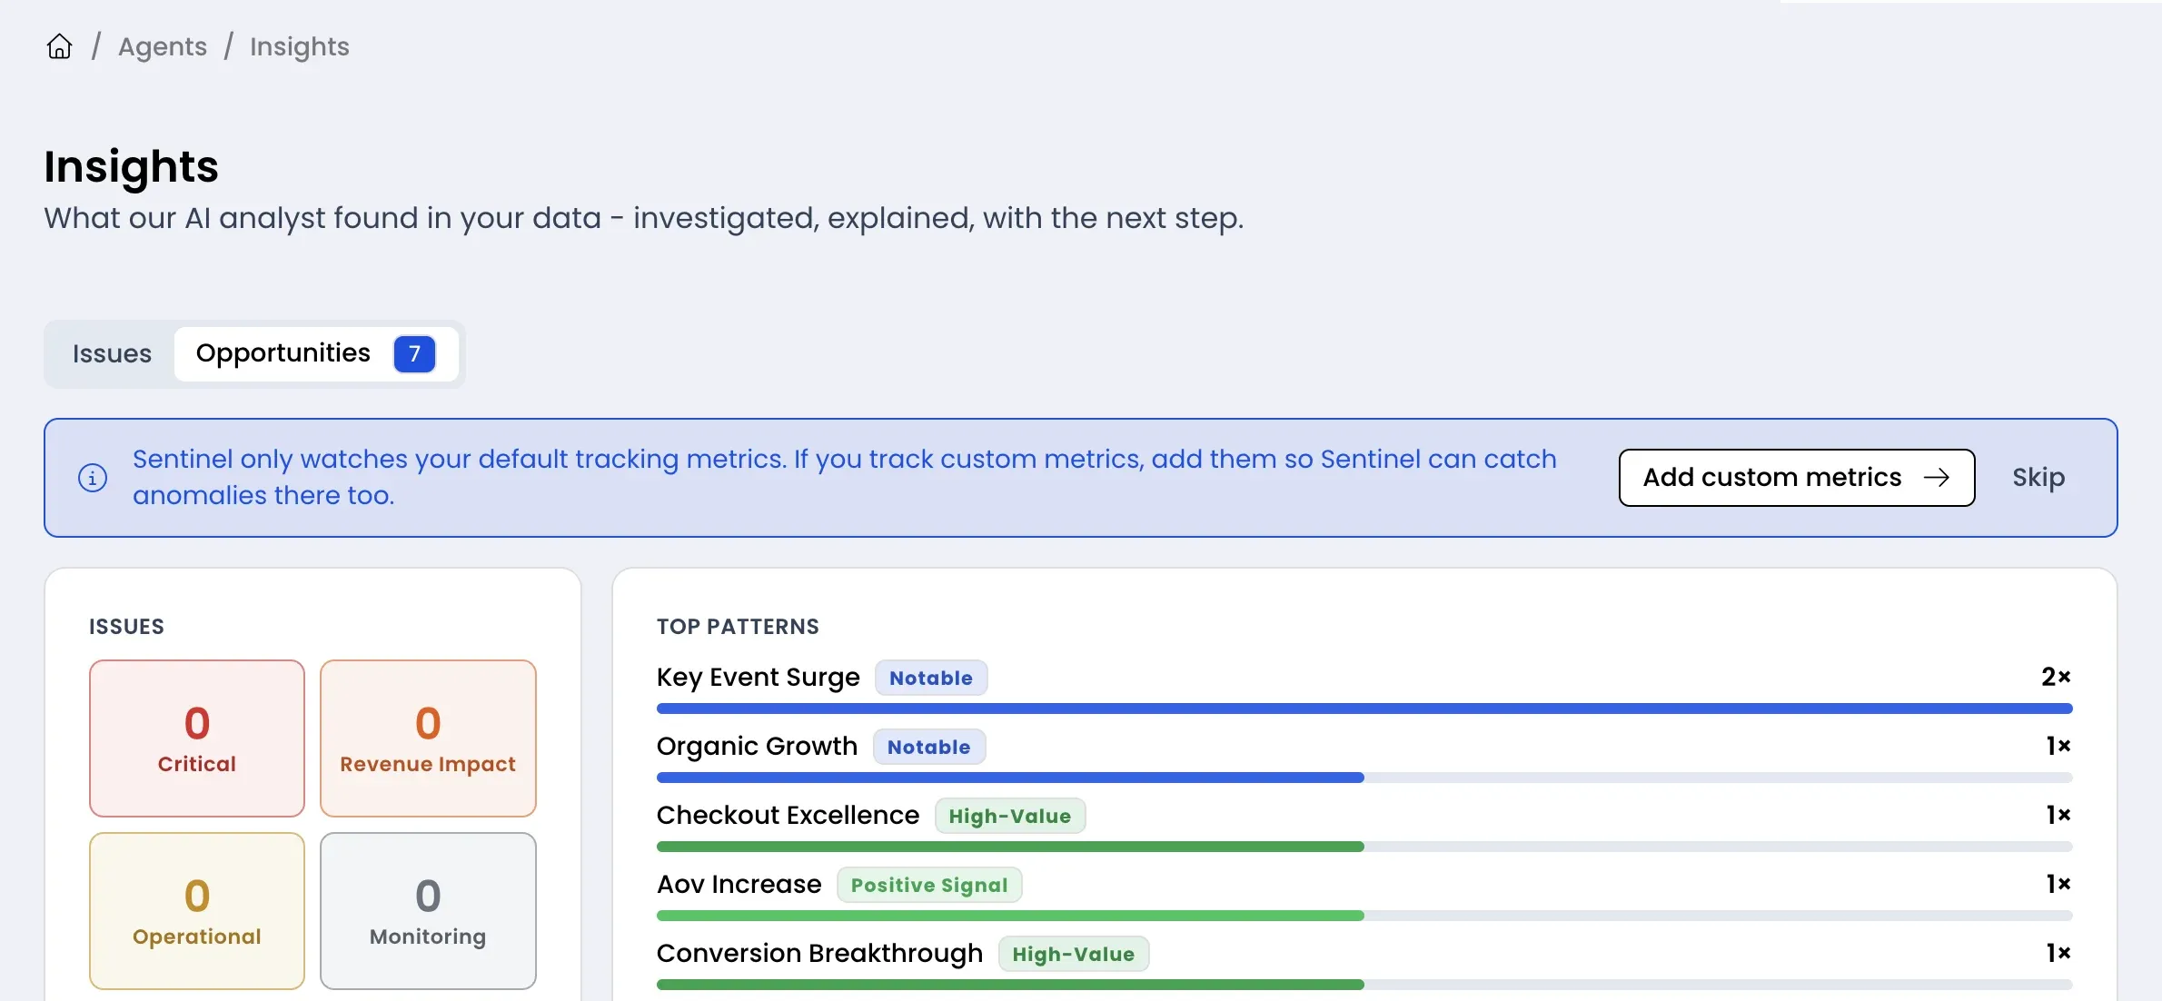Select the Operational issues card
The image size is (2162, 1001).
[x=197, y=910]
